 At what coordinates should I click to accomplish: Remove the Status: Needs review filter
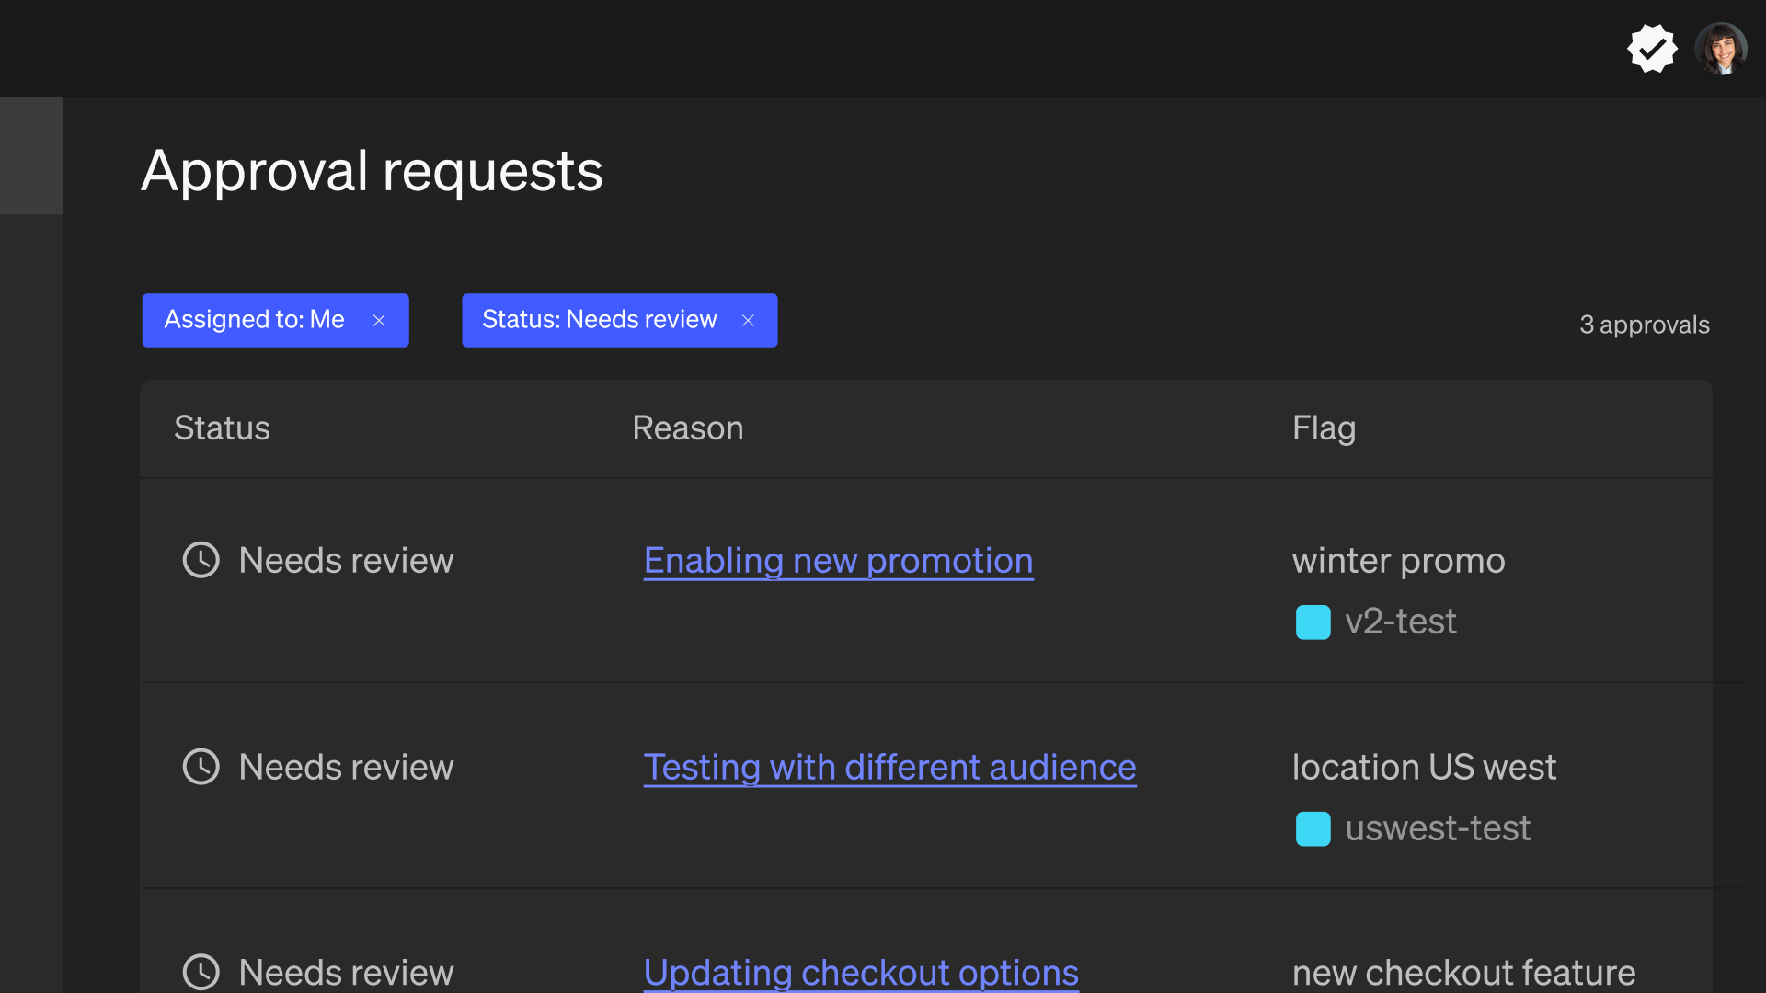pyautogui.click(x=748, y=320)
